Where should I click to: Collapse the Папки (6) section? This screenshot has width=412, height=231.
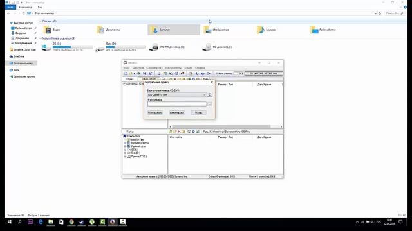(41, 21)
